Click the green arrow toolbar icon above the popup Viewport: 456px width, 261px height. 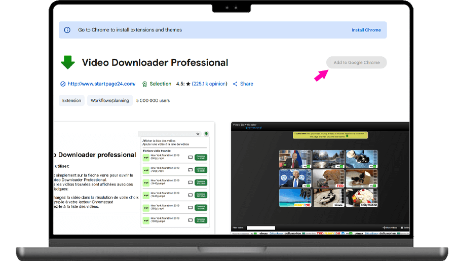point(206,134)
